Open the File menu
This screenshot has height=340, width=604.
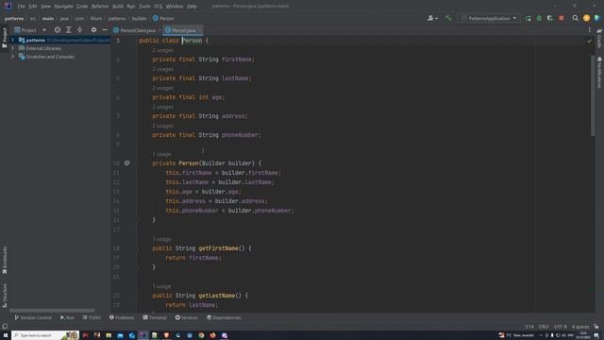coord(21,7)
